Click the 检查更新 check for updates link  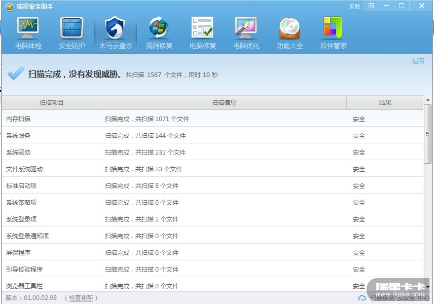pos(81,298)
